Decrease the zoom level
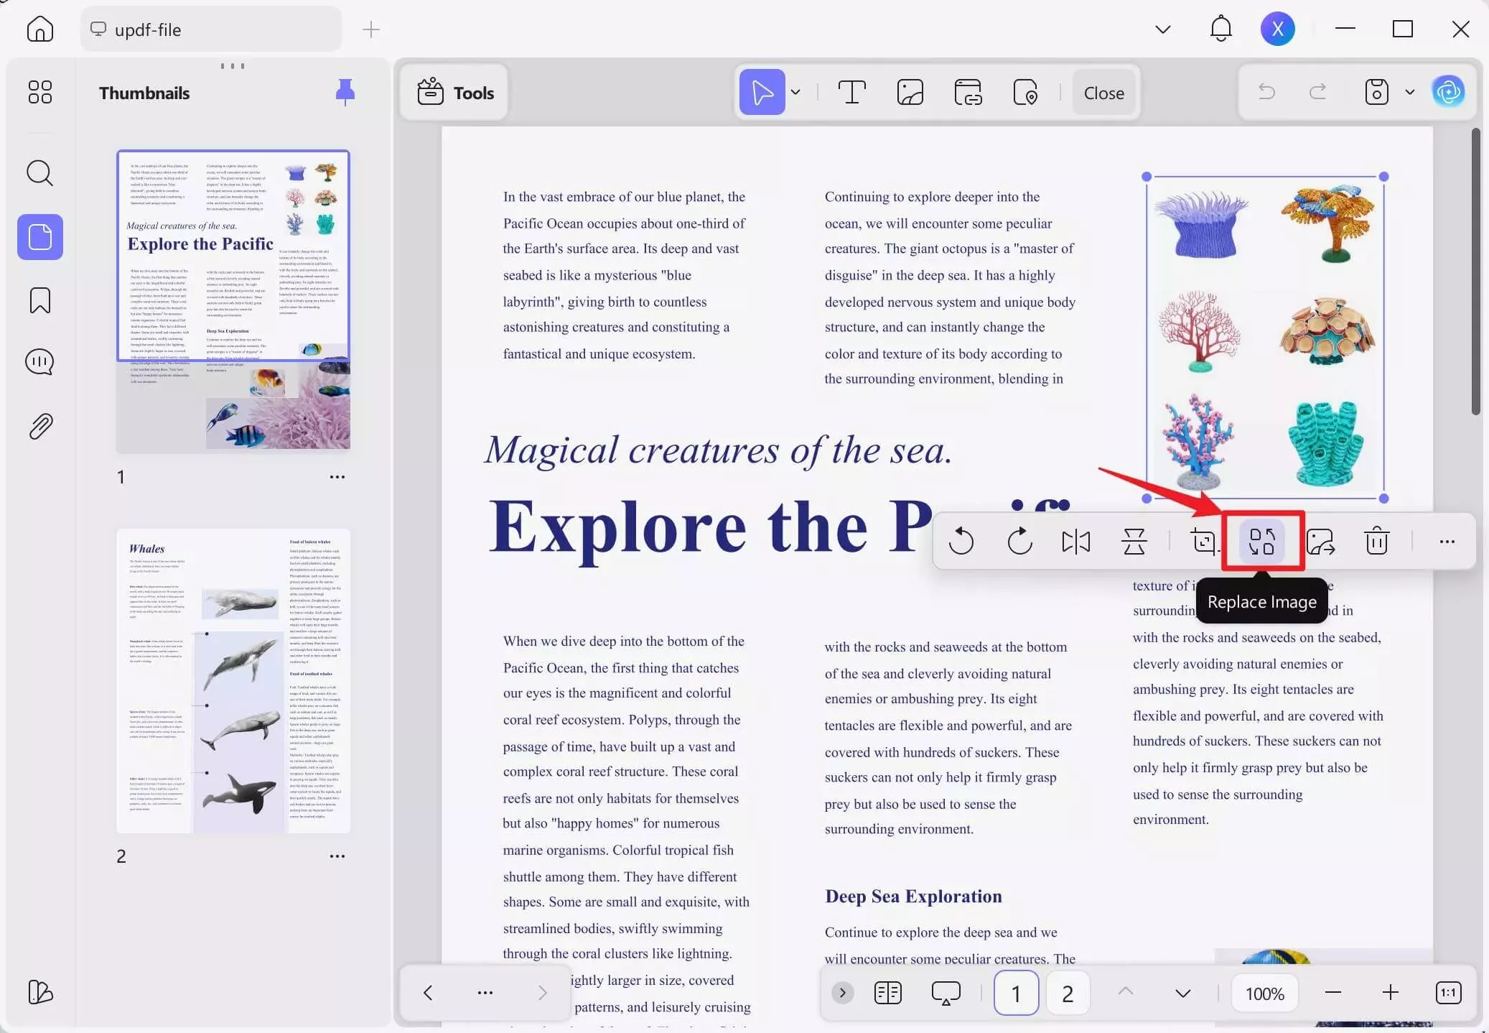The width and height of the screenshot is (1489, 1033). (1334, 993)
